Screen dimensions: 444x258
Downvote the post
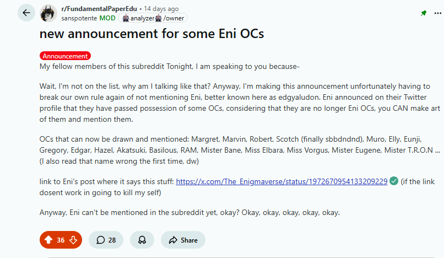click(x=73, y=240)
